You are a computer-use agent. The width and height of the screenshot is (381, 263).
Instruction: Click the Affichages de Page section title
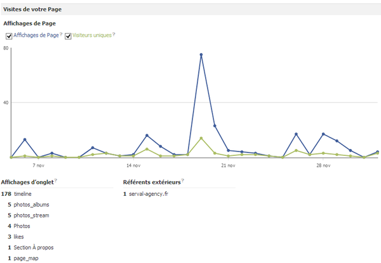coord(29,23)
